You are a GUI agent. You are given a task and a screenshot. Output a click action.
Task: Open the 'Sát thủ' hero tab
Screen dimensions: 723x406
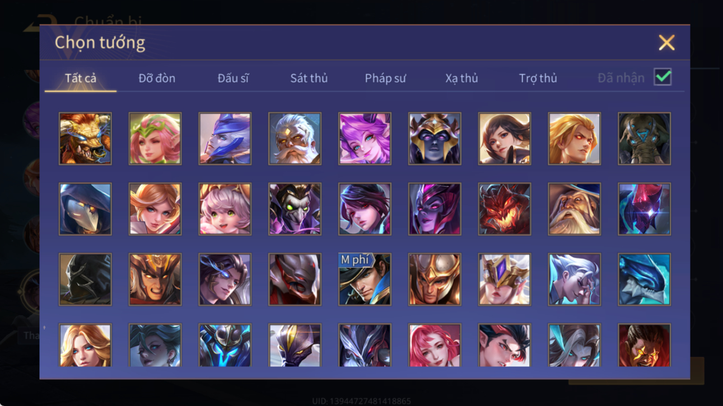pyautogui.click(x=309, y=78)
